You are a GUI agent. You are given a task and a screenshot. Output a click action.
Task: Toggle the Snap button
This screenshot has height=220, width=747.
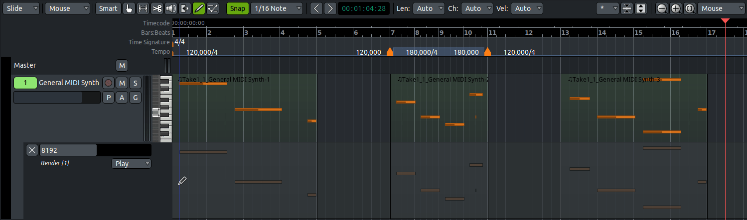(237, 8)
